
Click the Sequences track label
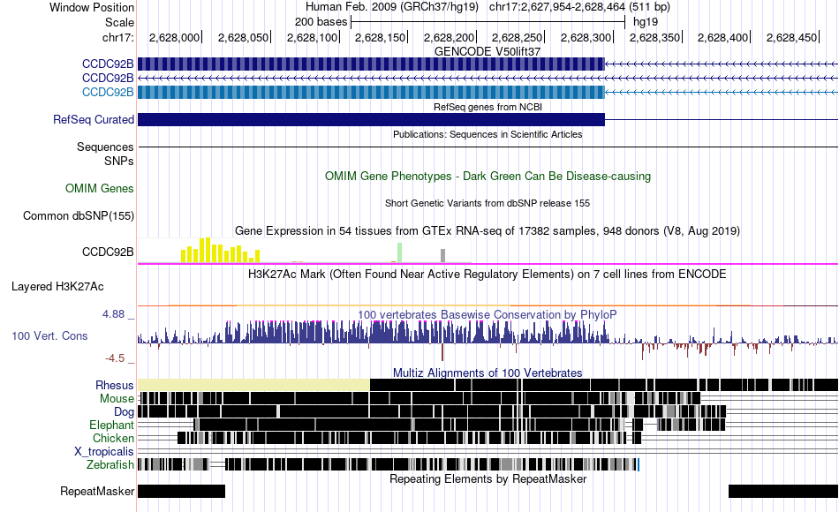[105, 147]
